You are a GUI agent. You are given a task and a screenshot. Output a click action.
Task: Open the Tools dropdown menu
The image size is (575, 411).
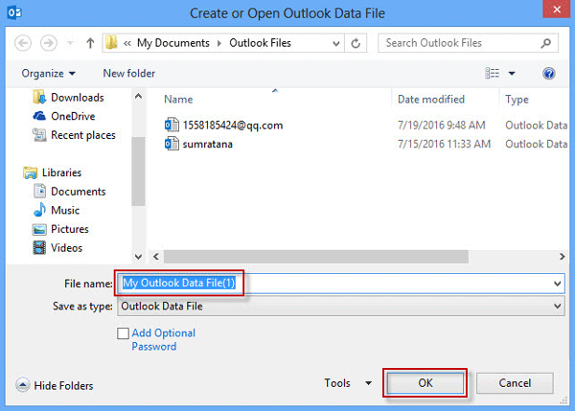pyautogui.click(x=348, y=383)
